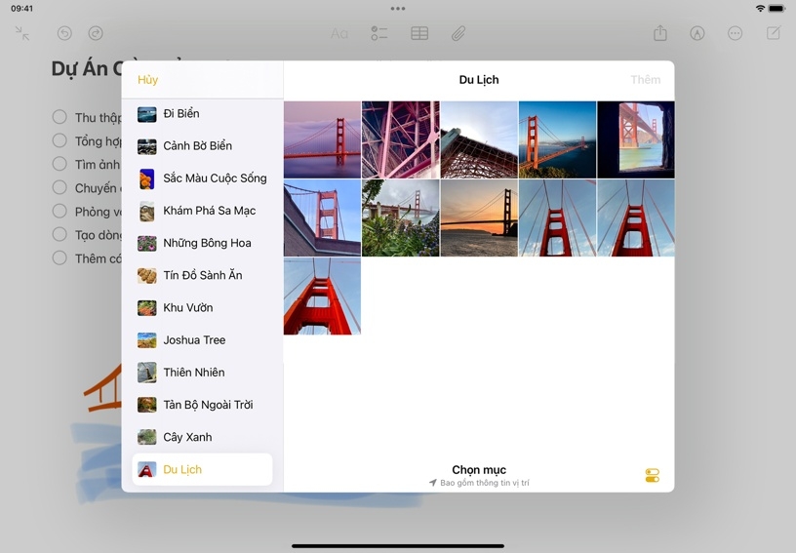Open the checklist formatting icon
The height and width of the screenshot is (553, 796).
click(x=379, y=33)
